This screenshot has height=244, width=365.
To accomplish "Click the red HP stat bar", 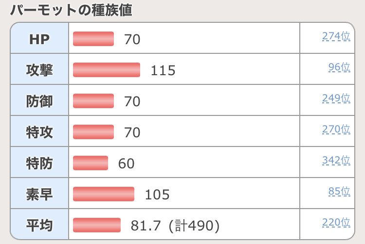I will click(93, 39).
